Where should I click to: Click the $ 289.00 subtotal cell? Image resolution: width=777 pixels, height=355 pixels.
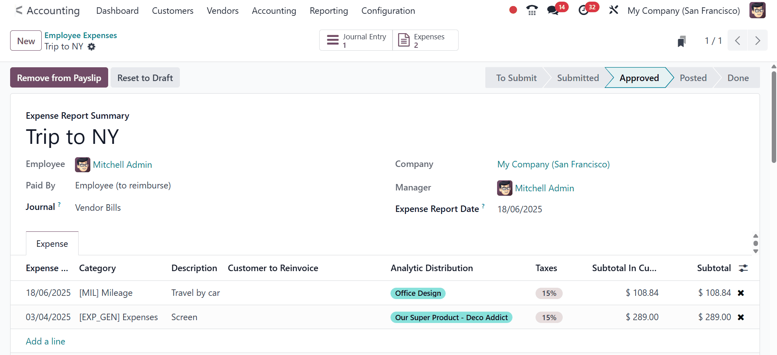tap(714, 317)
